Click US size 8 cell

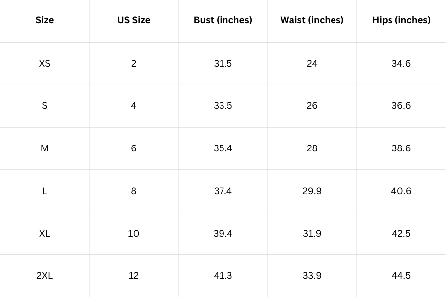coord(134,191)
